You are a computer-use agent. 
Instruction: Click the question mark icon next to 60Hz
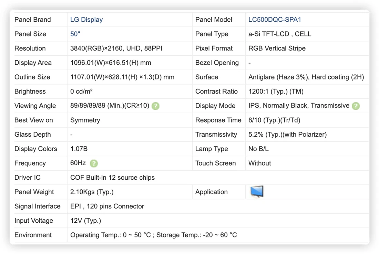94,163
